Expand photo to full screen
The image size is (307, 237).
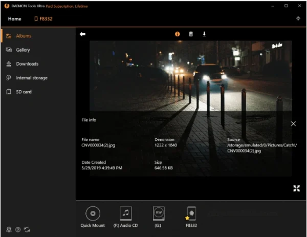[x=296, y=188]
